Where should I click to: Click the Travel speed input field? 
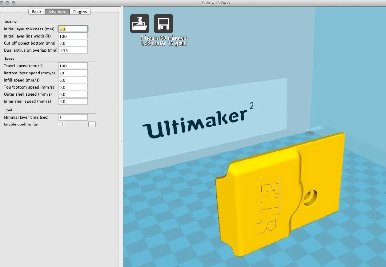73,66
